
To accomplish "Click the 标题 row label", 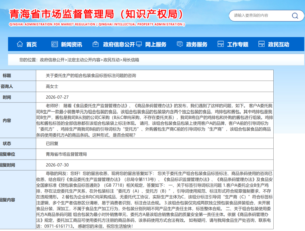I will (7, 75).
